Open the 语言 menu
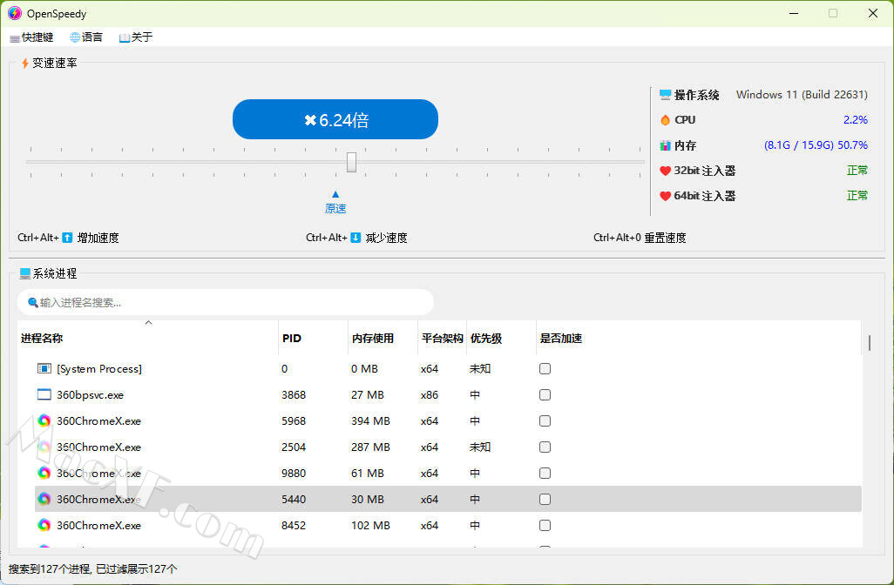 (x=86, y=37)
